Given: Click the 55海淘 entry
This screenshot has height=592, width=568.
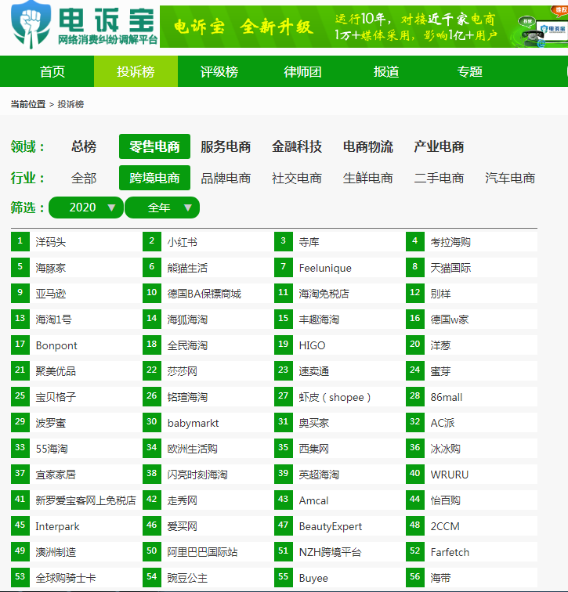Looking at the screenshot, I should 52,449.
